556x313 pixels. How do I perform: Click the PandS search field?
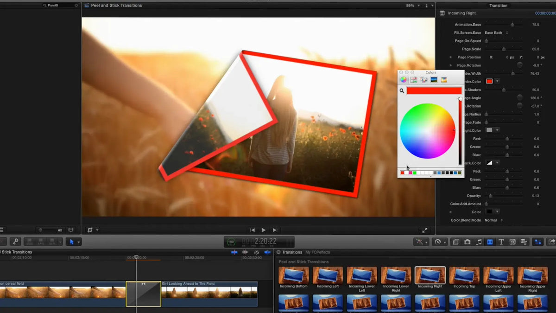[60, 5]
